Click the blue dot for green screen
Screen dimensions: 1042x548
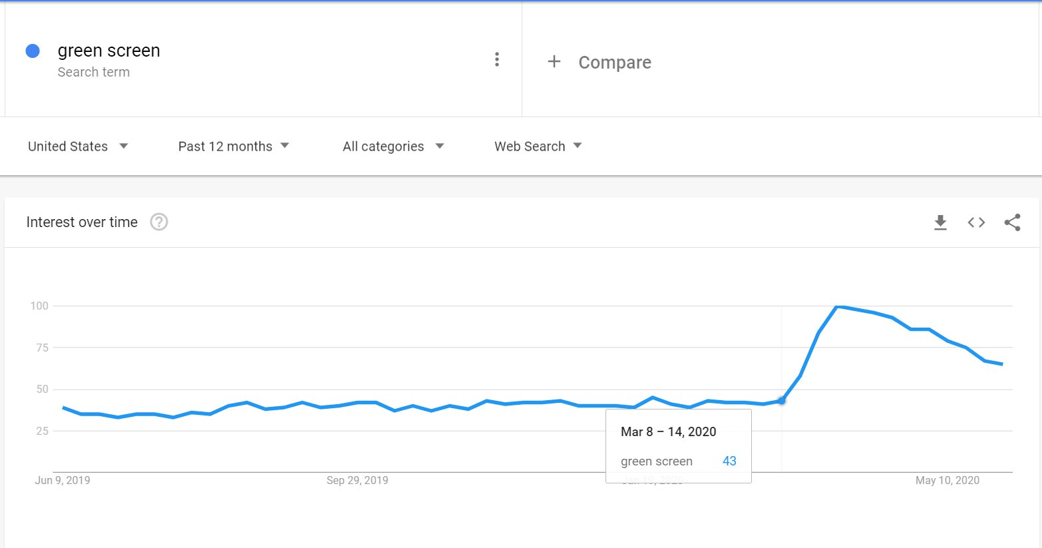pyautogui.click(x=33, y=51)
